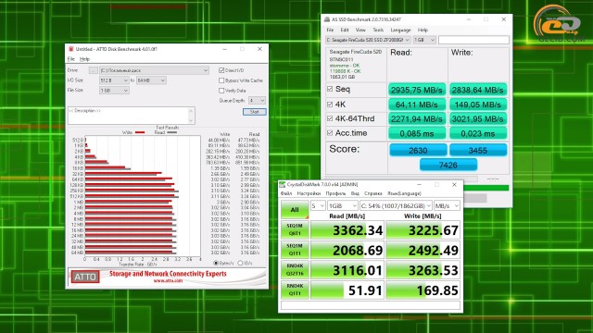Open the Профиль menu in CrystalDiskMark

tap(335, 193)
